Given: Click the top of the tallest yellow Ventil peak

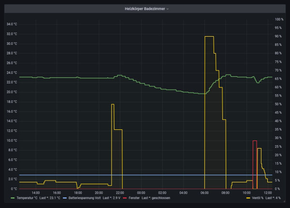Looking at the screenshot, I should (x=209, y=37).
